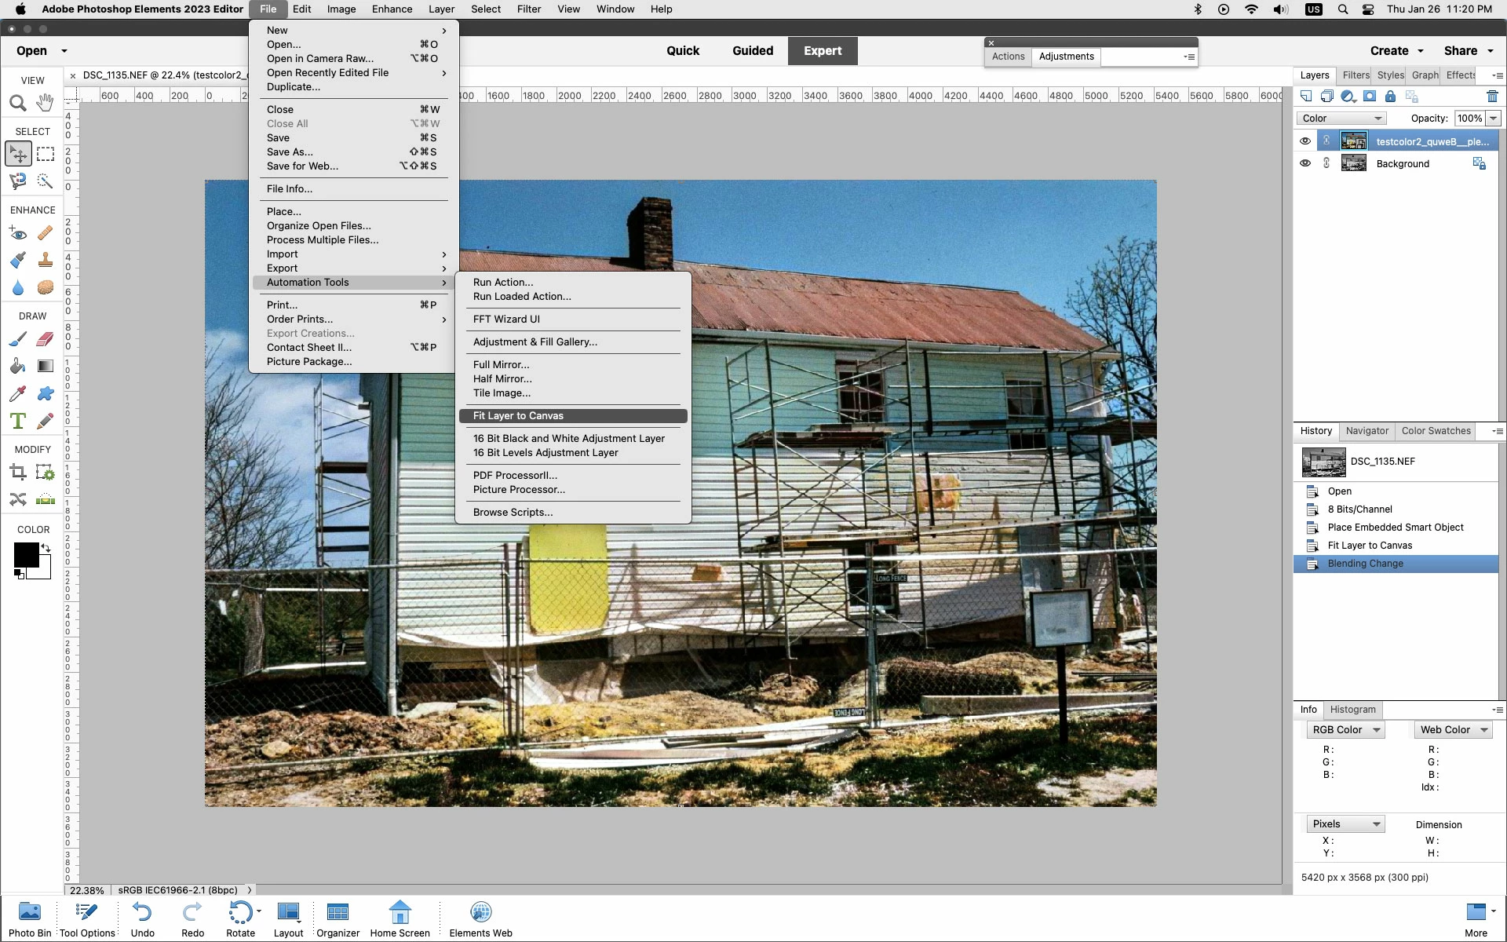Image resolution: width=1507 pixels, height=942 pixels.
Task: Toggle link icon on Background layer
Action: tap(1326, 163)
